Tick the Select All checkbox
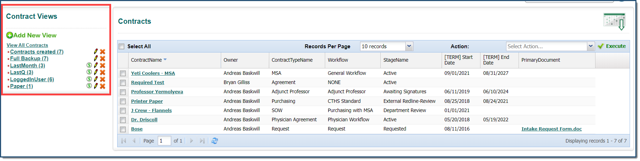 (122, 46)
